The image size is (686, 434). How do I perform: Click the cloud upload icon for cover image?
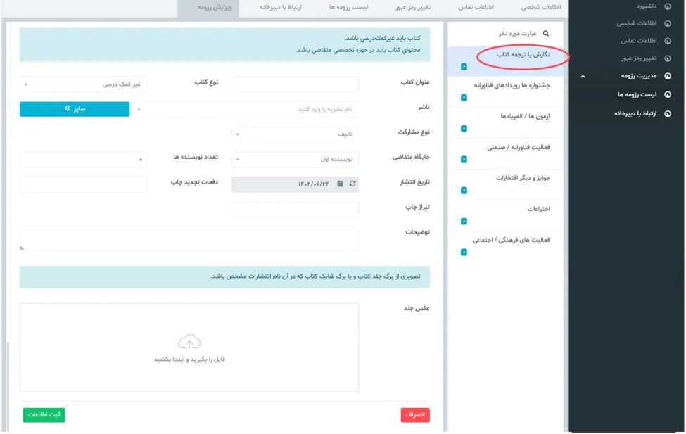[189, 343]
